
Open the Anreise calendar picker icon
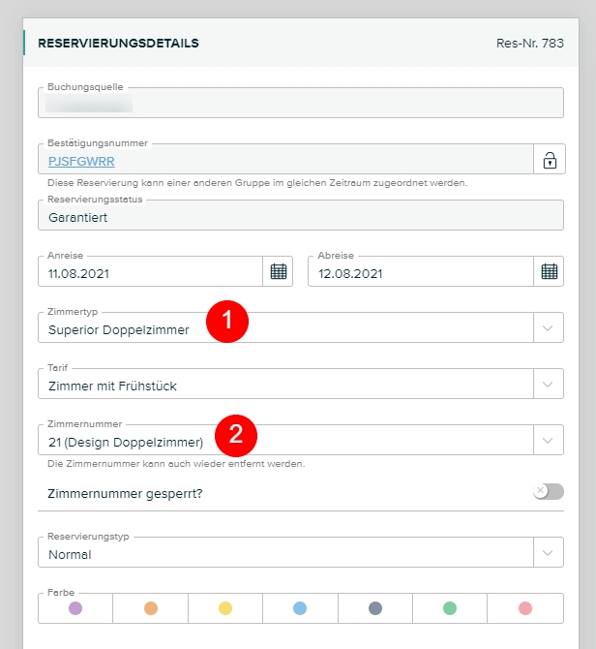pos(279,272)
